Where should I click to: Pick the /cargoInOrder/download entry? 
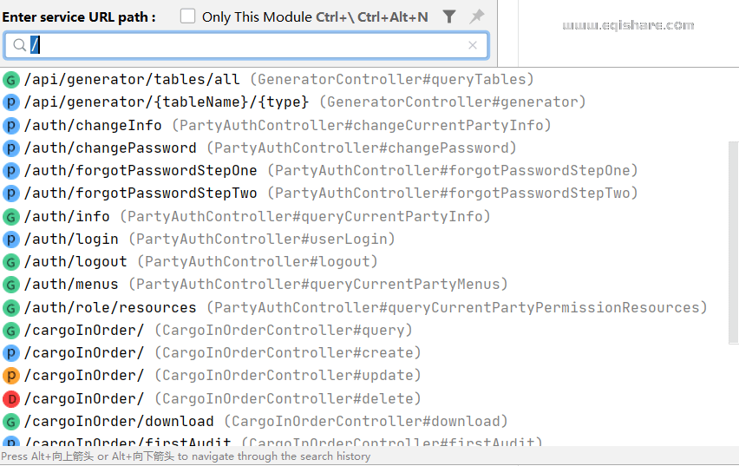tap(265, 422)
